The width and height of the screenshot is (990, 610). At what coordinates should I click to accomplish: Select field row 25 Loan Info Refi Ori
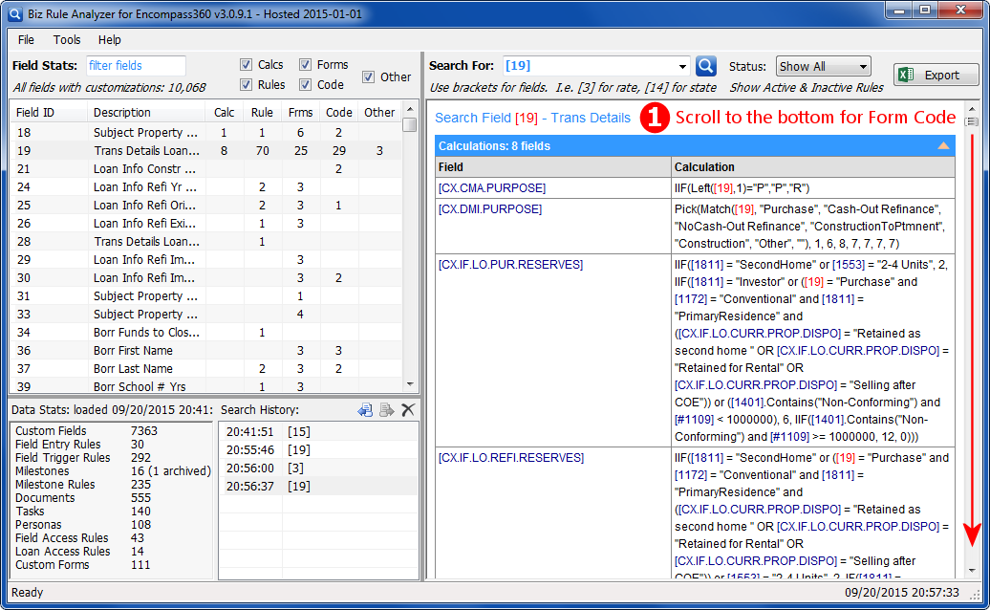[x=206, y=206]
